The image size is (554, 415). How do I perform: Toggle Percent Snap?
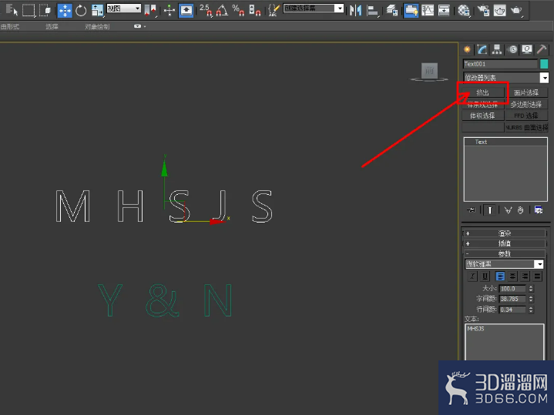click(x=238, y=10)
